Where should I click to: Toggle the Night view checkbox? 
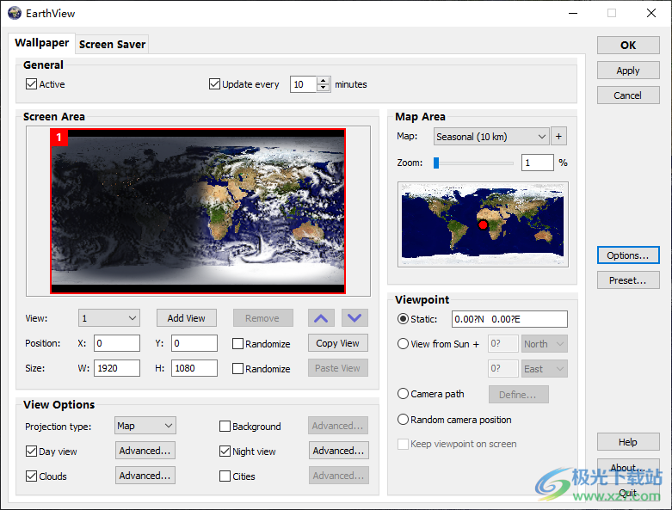(x=225, y=452)
